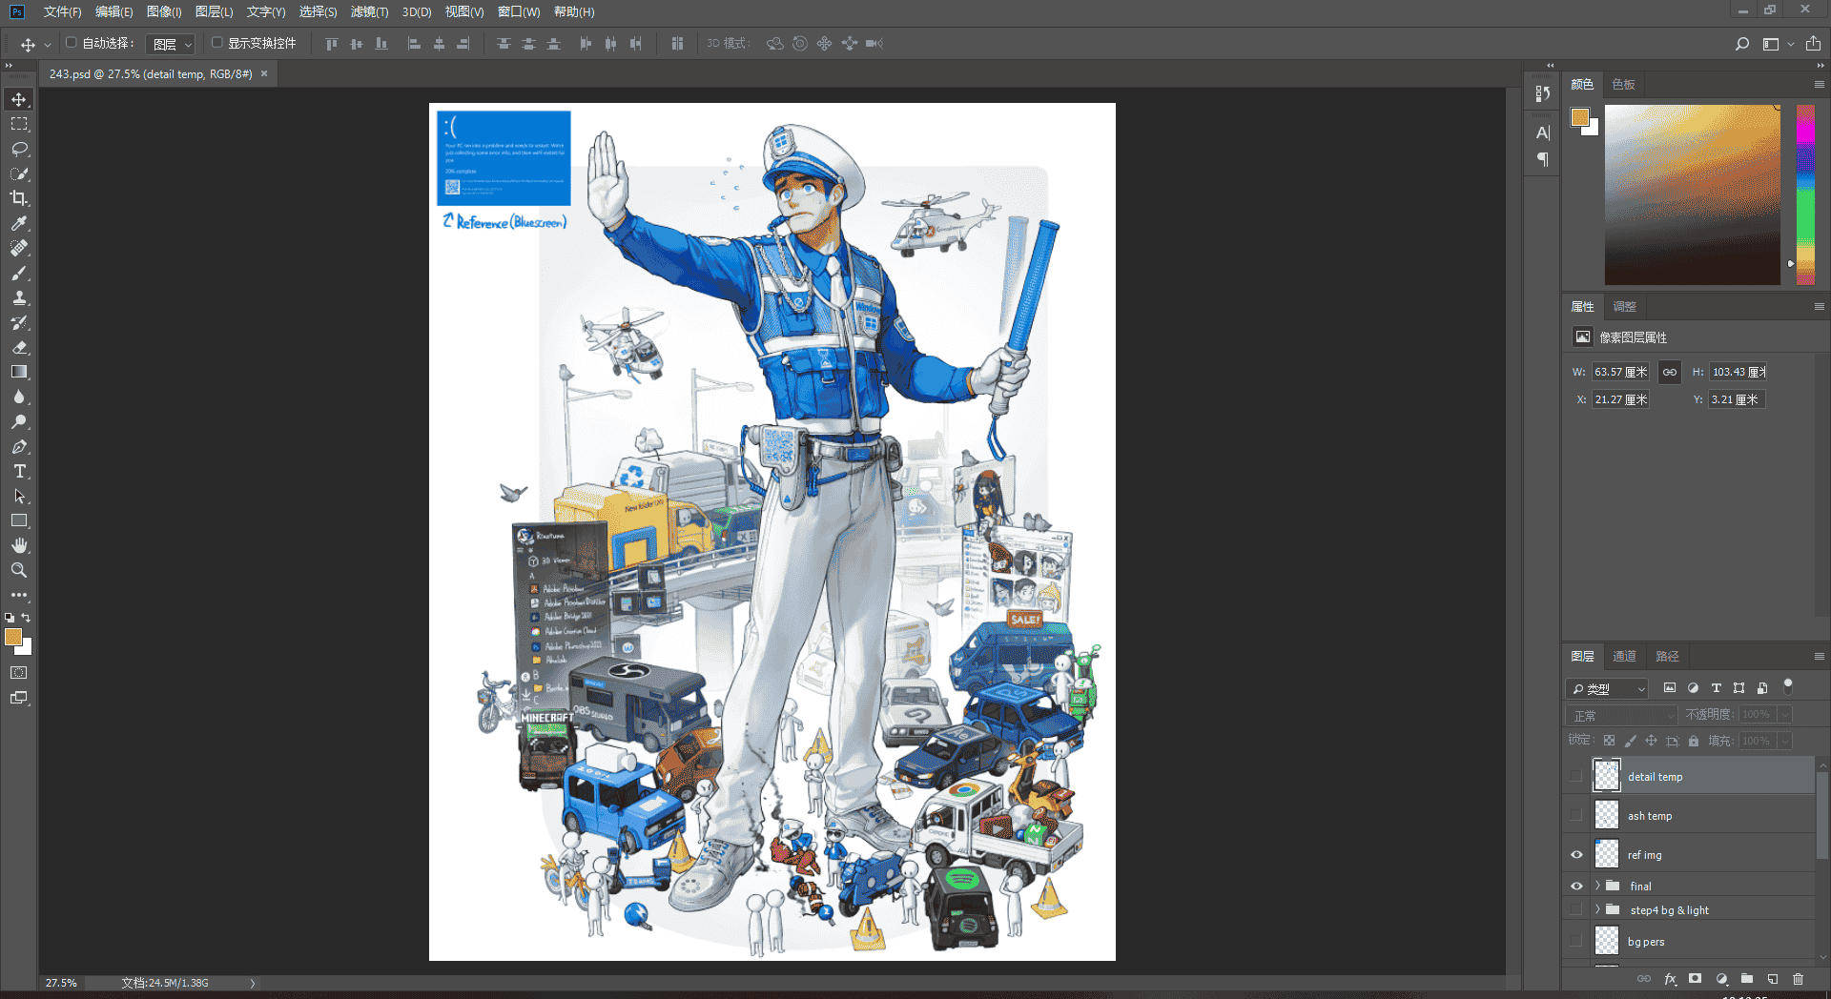Screen dimensions: 1831x999
Task: Select the Zoom tool
Action: tap(19, 570)
